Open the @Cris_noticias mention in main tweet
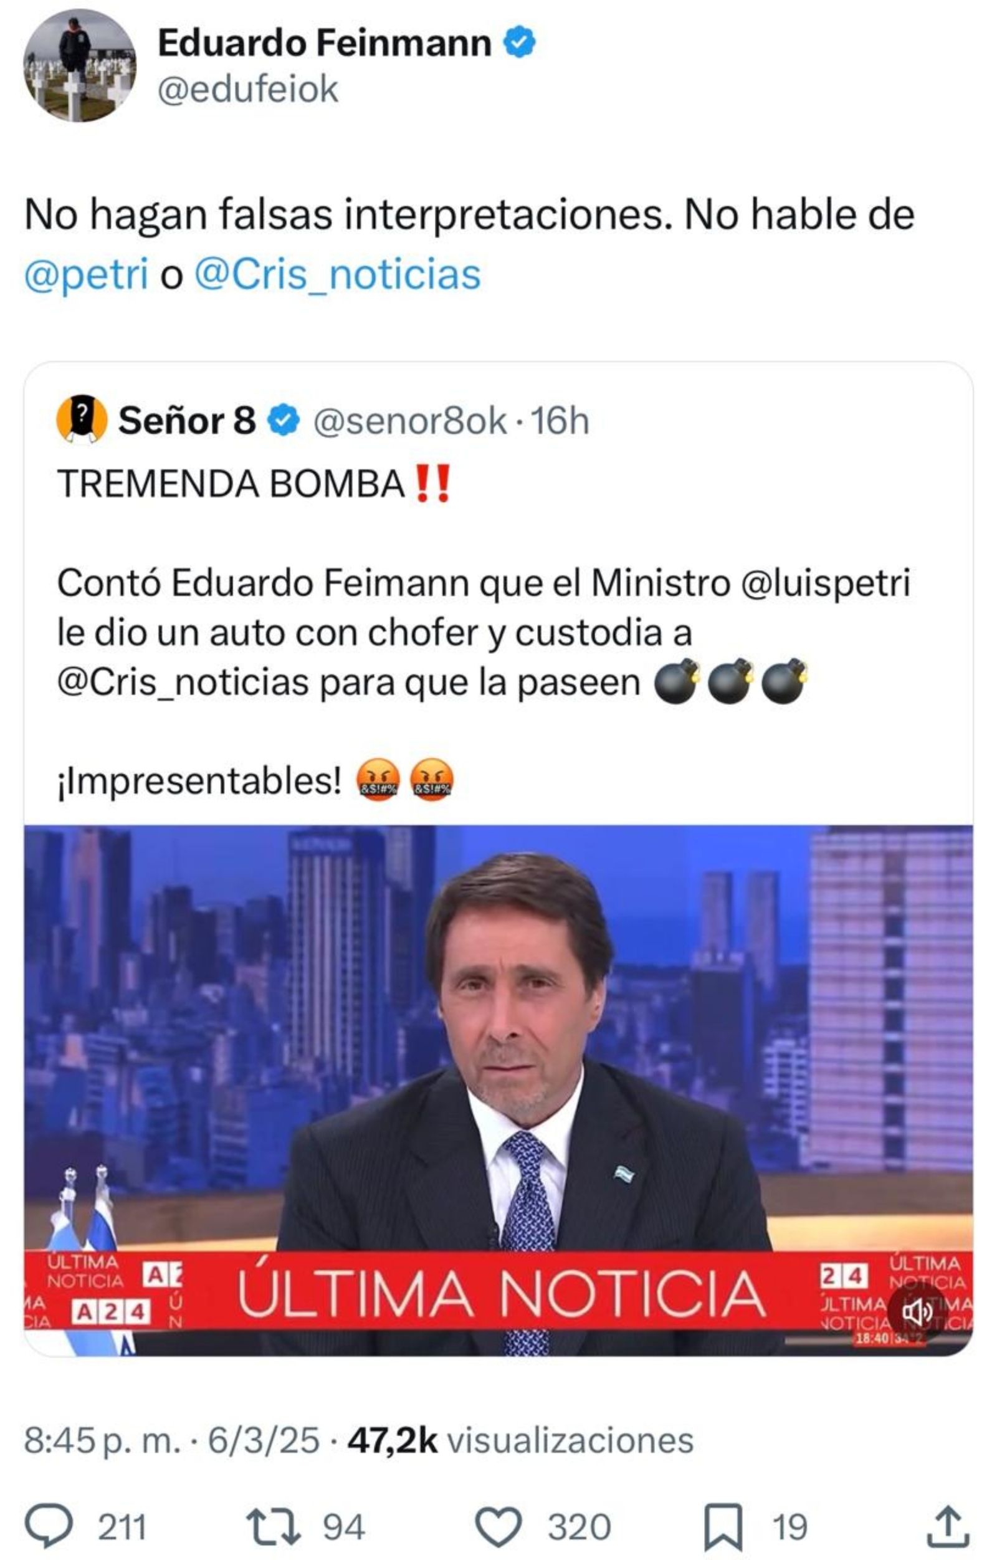Image resolution: width=997 pixels, height=1560 pixels. click(338, 274)
